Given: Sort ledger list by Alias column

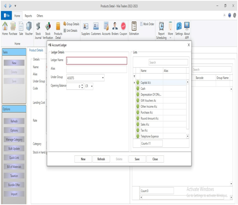Looking at the screenshot, I should point(175,71).
